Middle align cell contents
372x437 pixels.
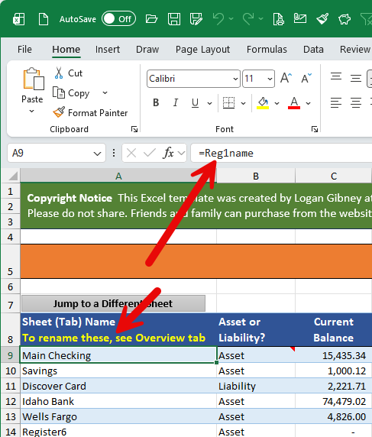click(x=356, y=79)
